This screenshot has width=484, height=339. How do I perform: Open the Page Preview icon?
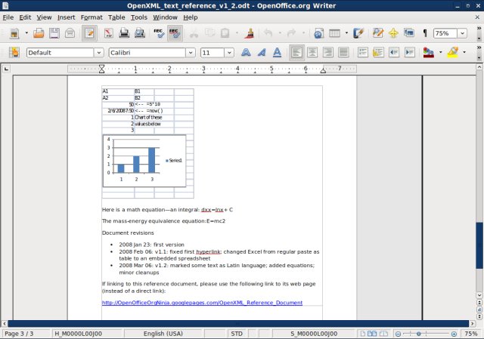coord(141,33)
